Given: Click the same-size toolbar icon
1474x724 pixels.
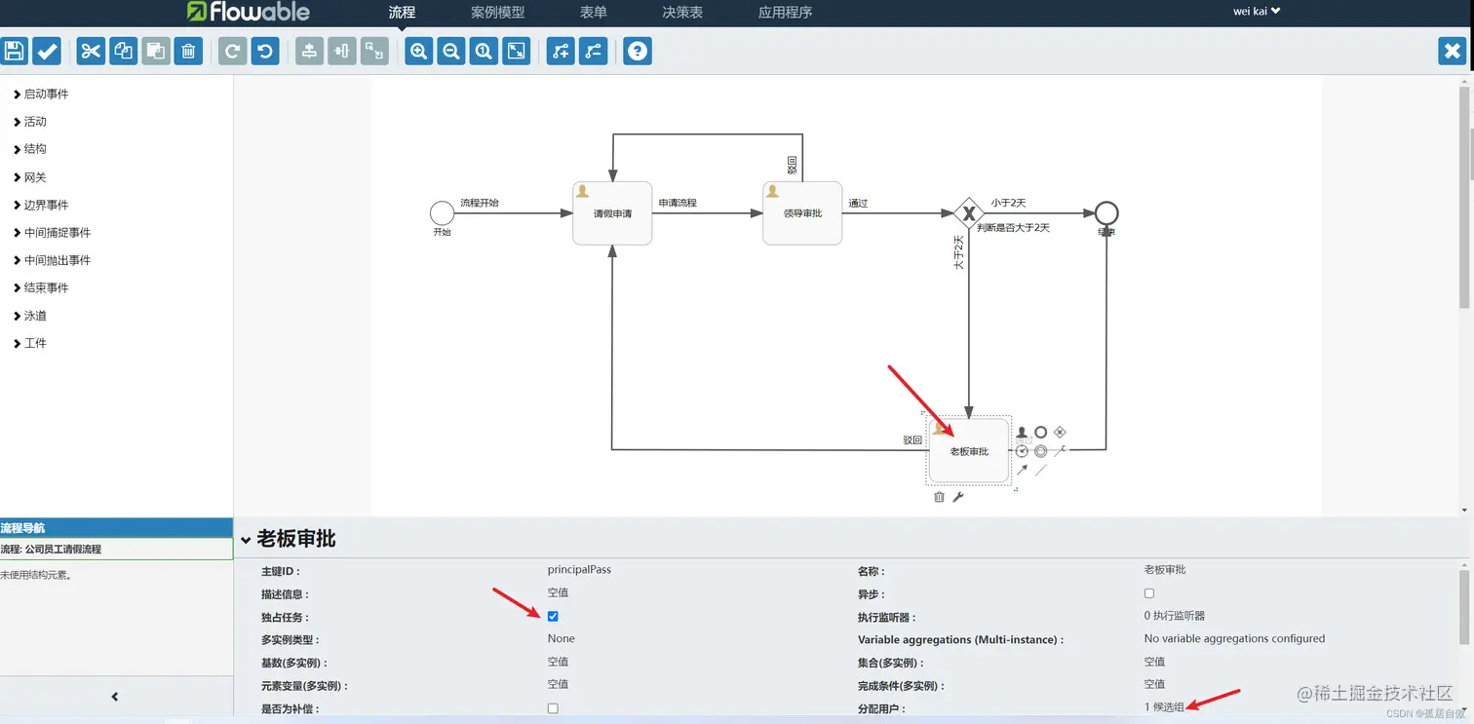Looking at the screenshot, I should (374, 51).
